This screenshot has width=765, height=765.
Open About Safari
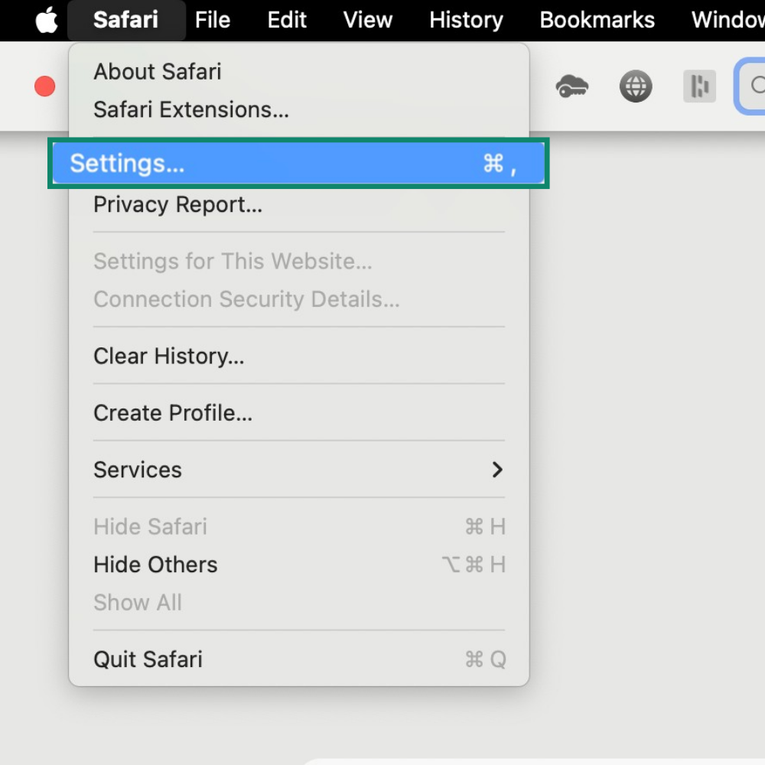pos(158,72)
